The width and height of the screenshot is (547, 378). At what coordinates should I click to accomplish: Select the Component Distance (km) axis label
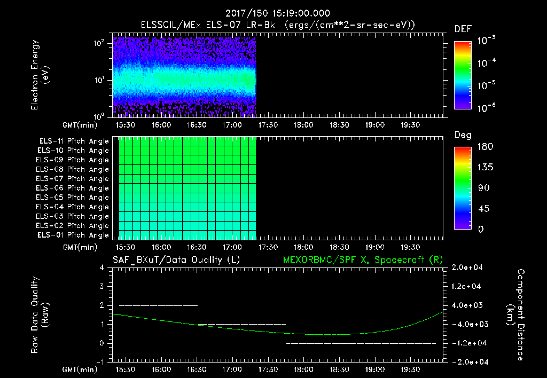515,315
